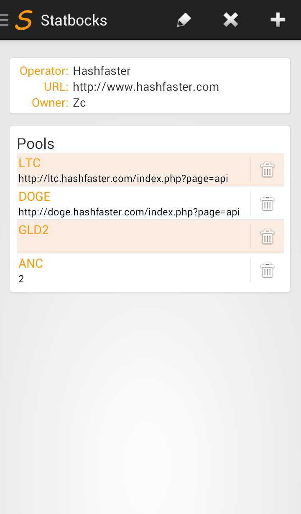Tap the plus add pool icon
301x514 pixels.
click(x=278, y=20)
